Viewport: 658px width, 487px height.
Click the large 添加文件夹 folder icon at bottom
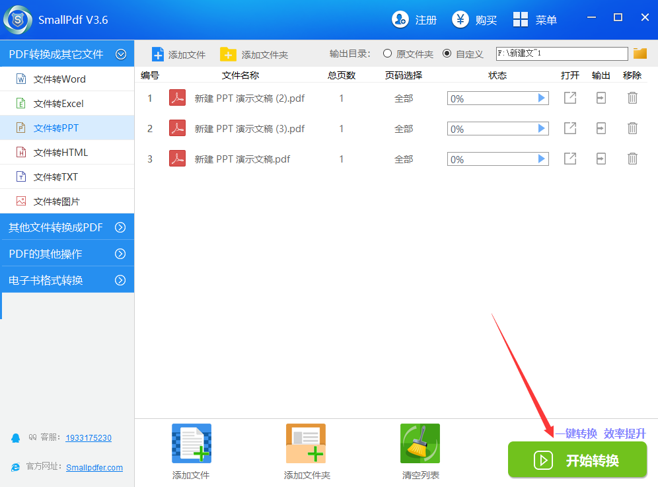coord(306,443)
